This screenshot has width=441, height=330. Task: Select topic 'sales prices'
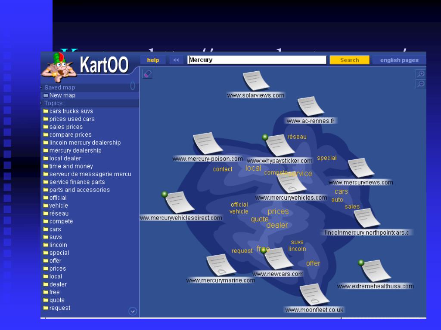click(66, 127)
